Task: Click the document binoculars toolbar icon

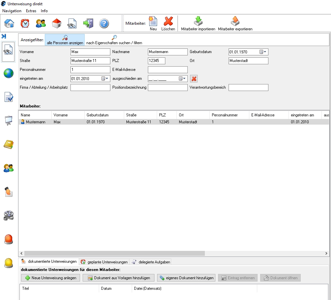Action: [72, 23]
